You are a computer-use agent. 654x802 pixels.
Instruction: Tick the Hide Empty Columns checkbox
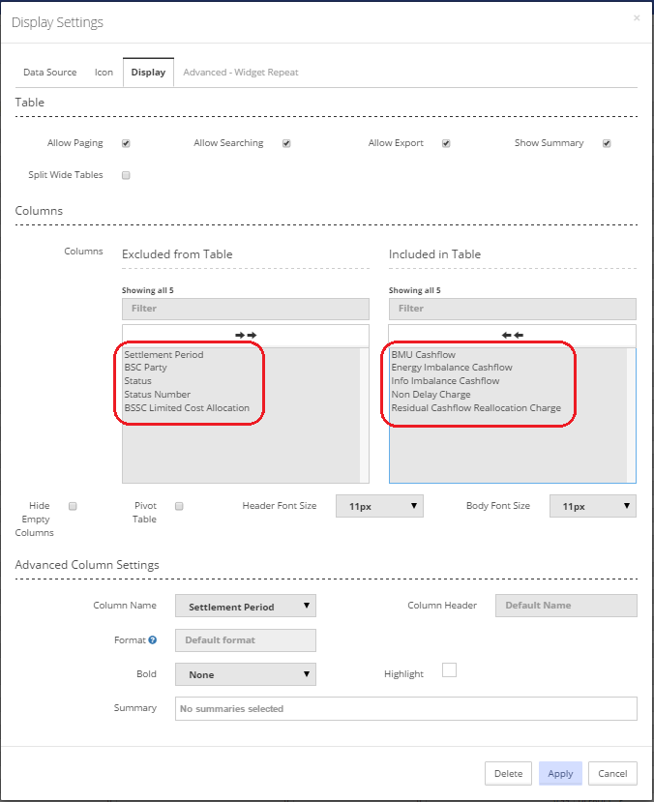click(73, 506)
